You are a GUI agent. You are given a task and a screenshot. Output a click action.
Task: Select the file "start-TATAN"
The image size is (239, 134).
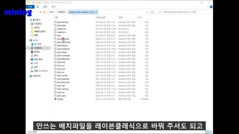[x=62, y=76]
